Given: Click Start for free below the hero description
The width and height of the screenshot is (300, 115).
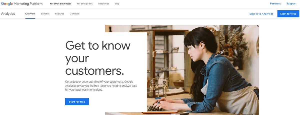Looking at the screenshot, I should [77, 102].
